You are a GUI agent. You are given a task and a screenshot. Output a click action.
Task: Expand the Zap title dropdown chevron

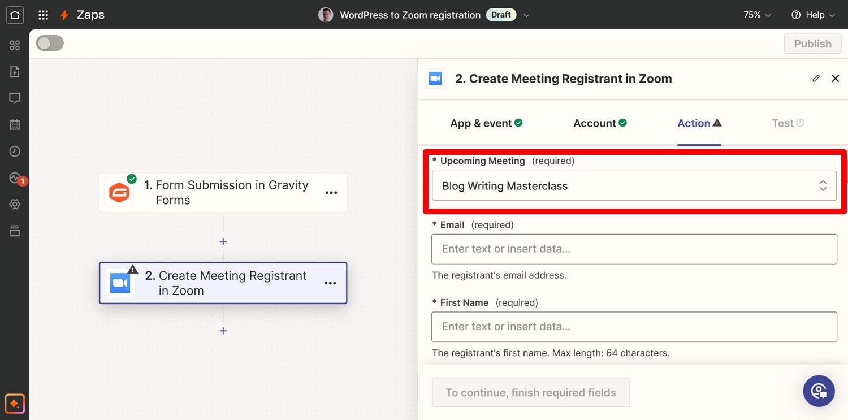526,15
